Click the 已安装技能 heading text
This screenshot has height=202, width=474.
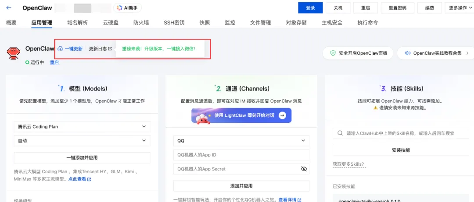(x=344, y=186)
